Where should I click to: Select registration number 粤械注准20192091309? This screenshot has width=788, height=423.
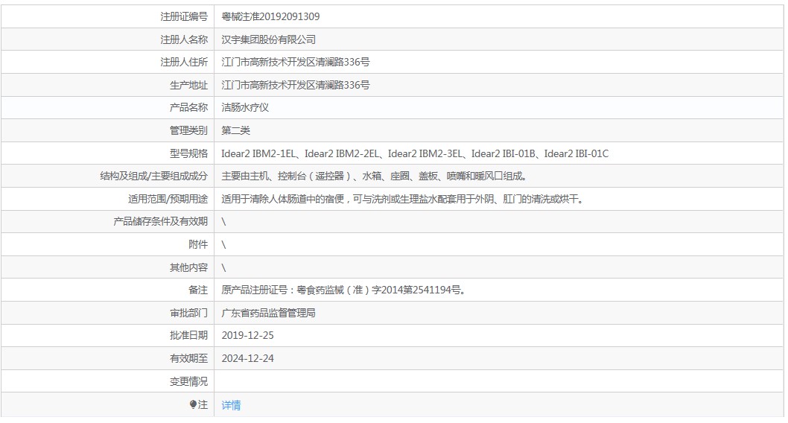click(270, 16)
